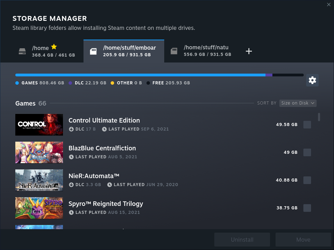Click the blue GAMES legend dot
Screen dimensions: 334x250
17,83
